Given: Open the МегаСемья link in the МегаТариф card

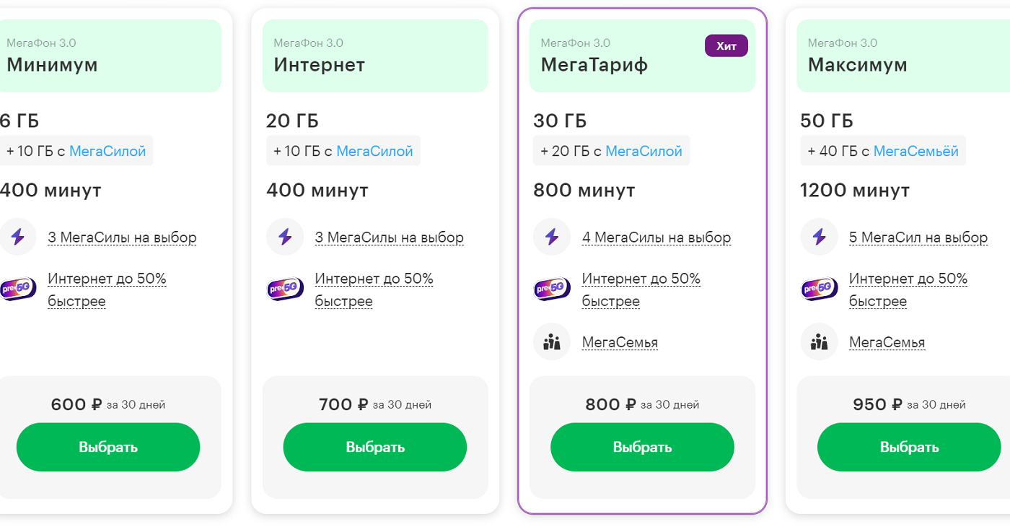Looking at the screenshot, I should 620,342.
